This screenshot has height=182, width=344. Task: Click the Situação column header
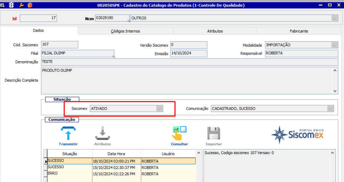click(x=70, y=154)
